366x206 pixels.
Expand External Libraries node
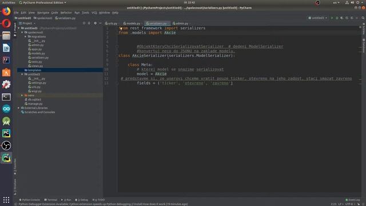[x=19, y=108]
